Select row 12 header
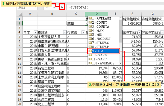The width and height of the screenshot is (164, 106). click(x=19, y=68)
